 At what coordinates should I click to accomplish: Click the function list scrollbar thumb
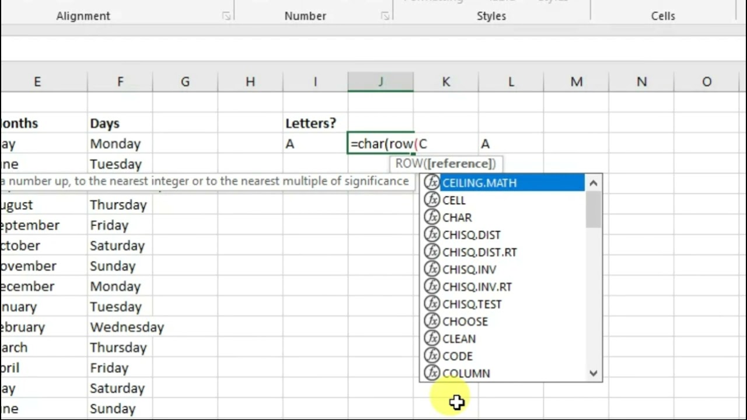click(x=594, y=209)
